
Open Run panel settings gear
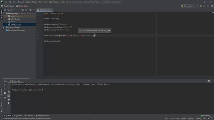coord(209,81)
